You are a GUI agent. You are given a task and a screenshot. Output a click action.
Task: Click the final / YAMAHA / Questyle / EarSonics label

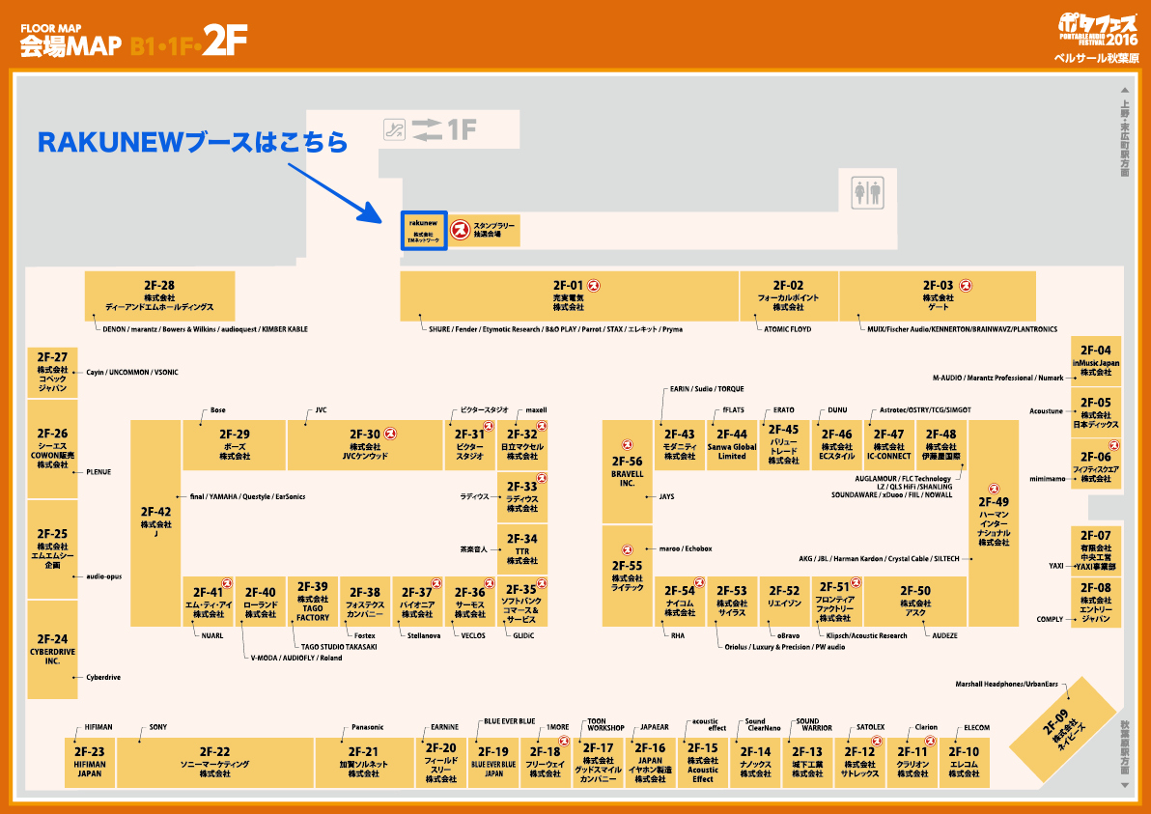click(247, 497)
